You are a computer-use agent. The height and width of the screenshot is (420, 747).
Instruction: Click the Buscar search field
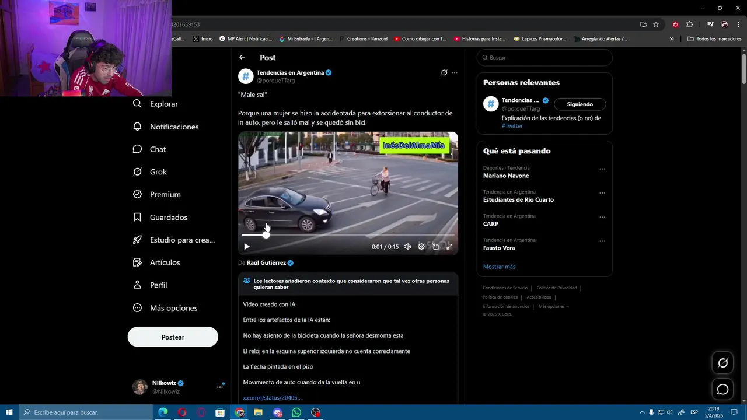pos(544,58)
